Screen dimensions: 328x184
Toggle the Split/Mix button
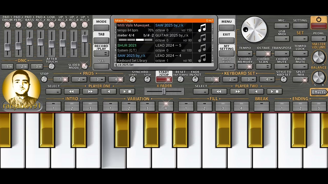[x=300, y=79]
